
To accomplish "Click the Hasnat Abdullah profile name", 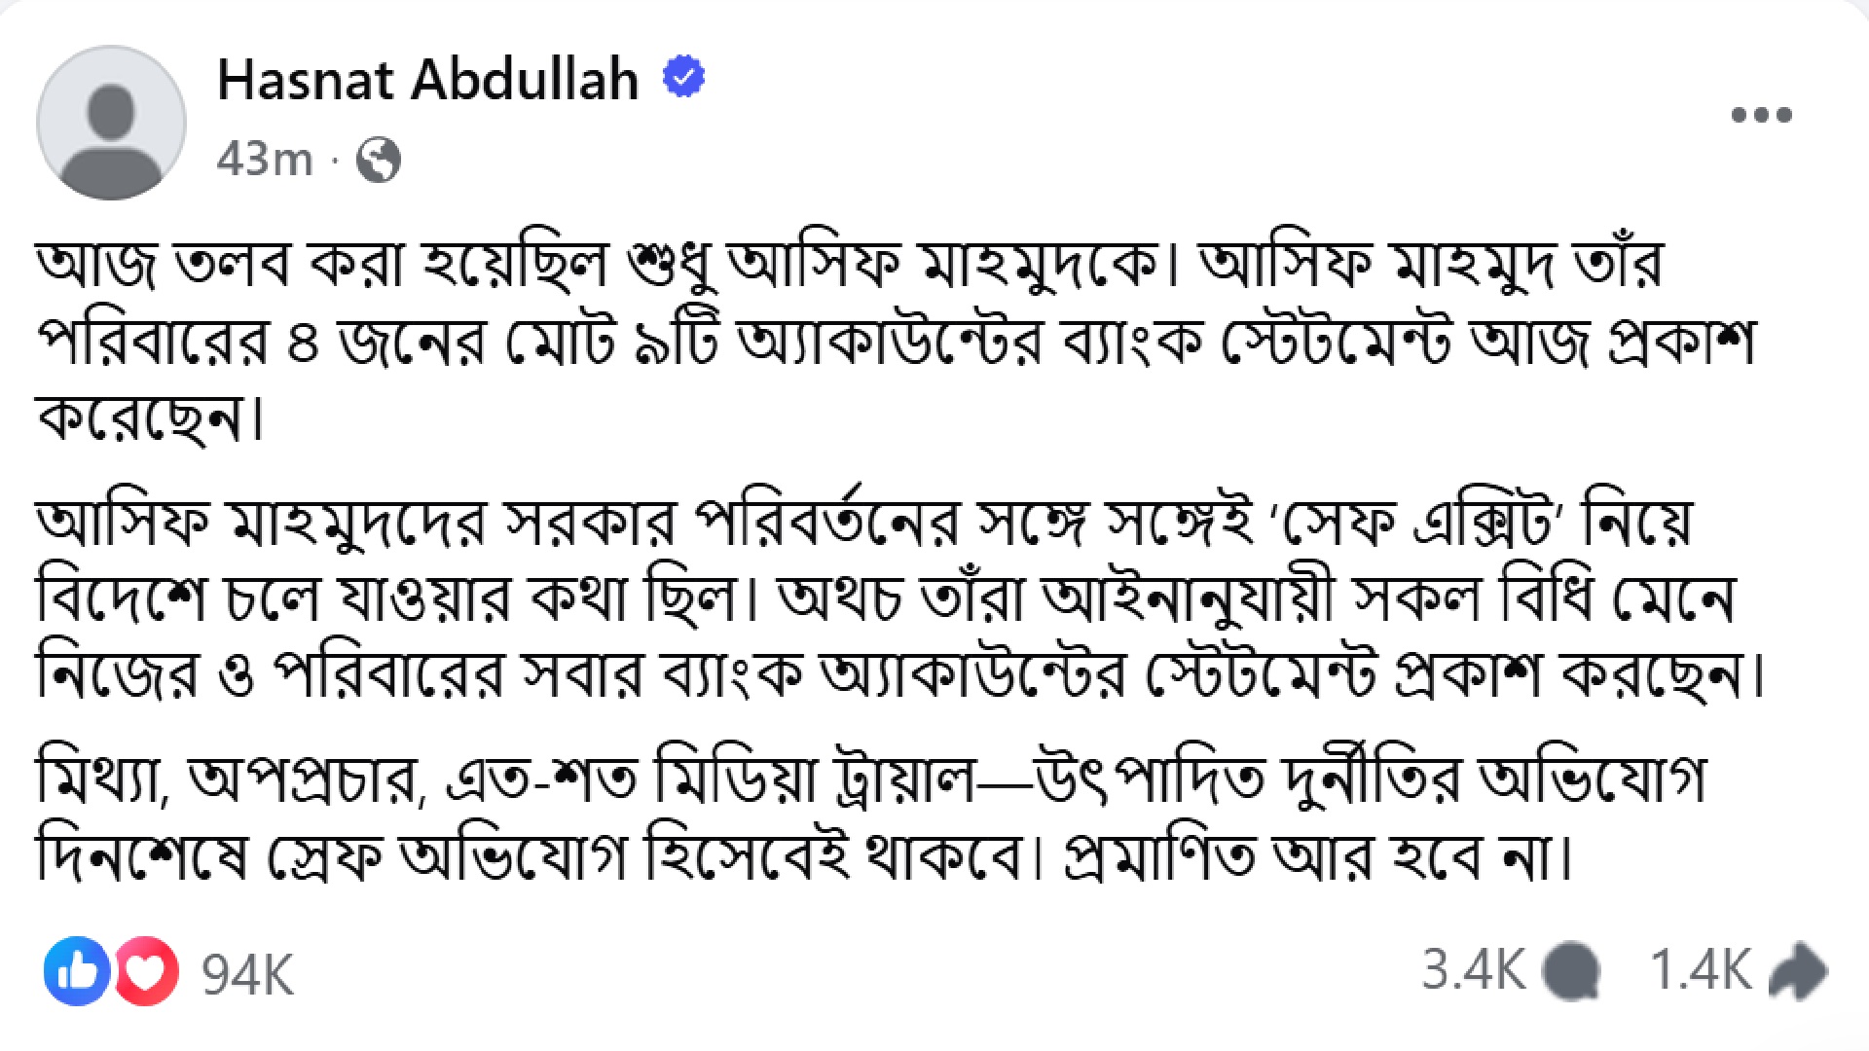I will [427, 80].
